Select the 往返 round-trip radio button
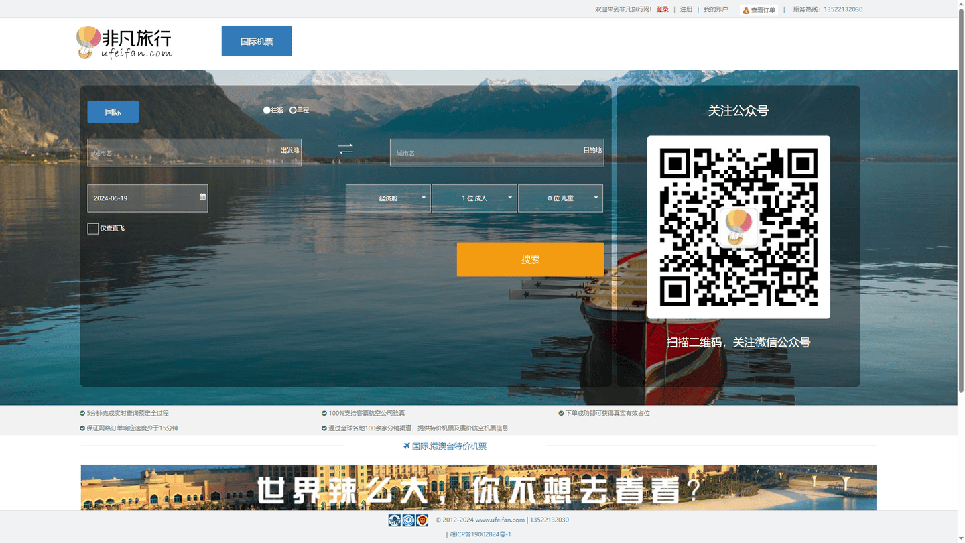 (267, 110)
